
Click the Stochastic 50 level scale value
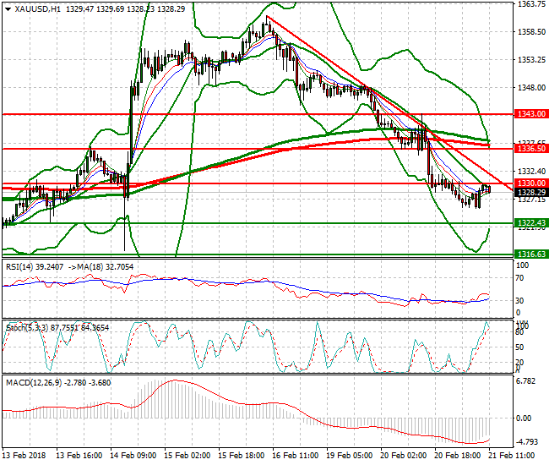(x=520, y=347)
